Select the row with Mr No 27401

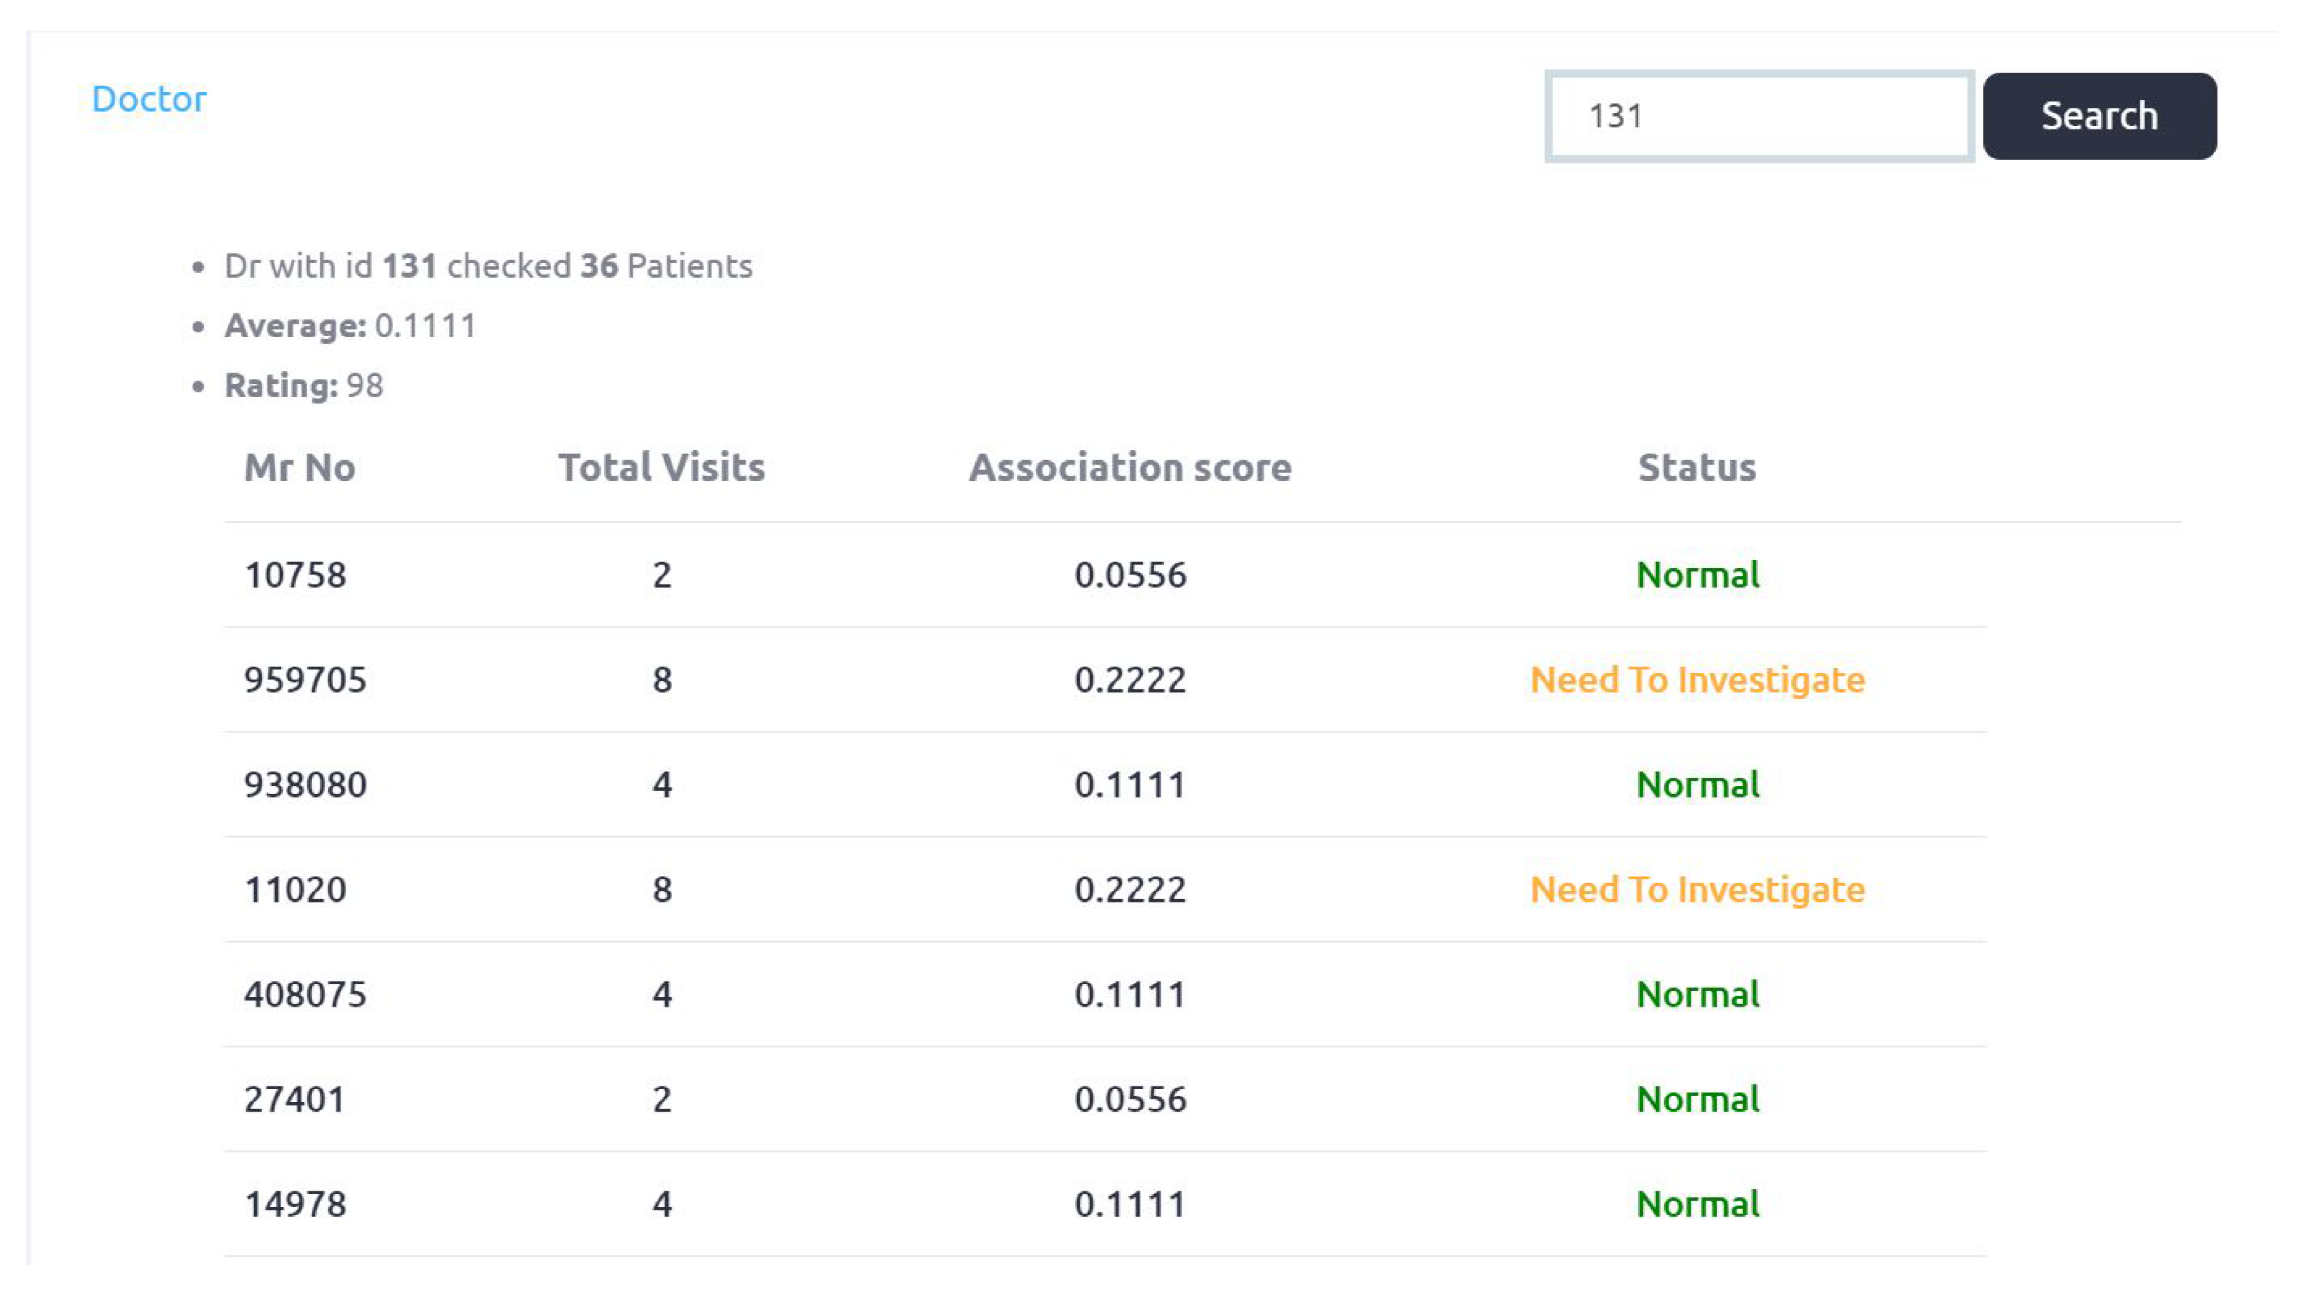pos(295,1099)
